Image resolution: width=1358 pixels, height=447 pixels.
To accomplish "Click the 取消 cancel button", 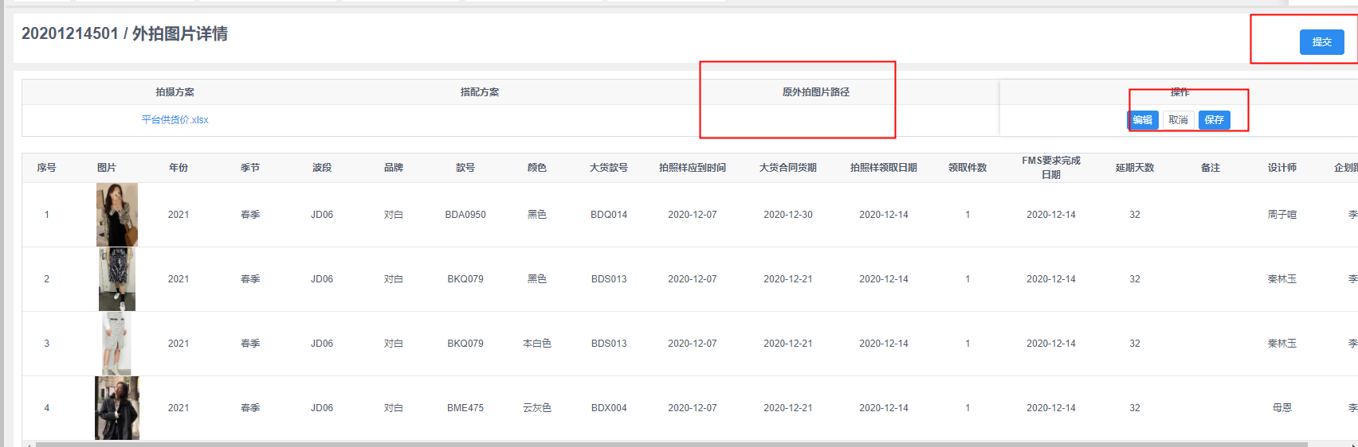I will tap(1178, 120).
